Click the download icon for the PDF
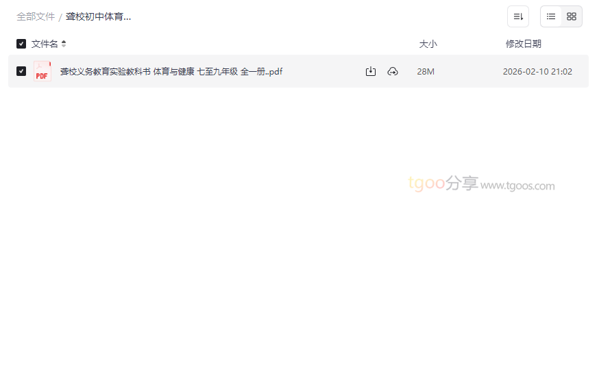599x368 pixels. 371,71
